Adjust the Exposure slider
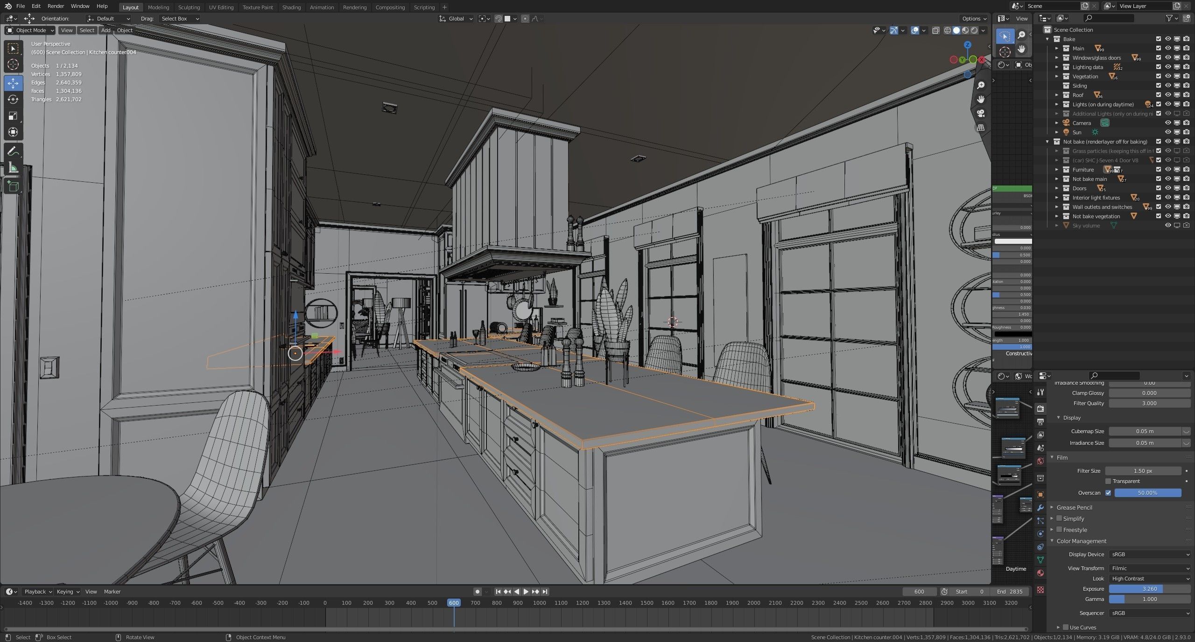This screenshot has height=642, width=1195. click(x=1150, y=589)
